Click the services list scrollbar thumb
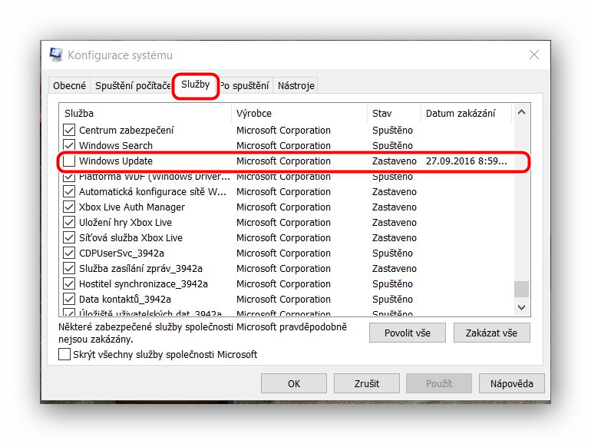 (521, 290)
